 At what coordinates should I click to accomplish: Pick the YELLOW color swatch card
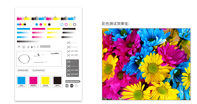pyautogui.click(x=45, y=82)
